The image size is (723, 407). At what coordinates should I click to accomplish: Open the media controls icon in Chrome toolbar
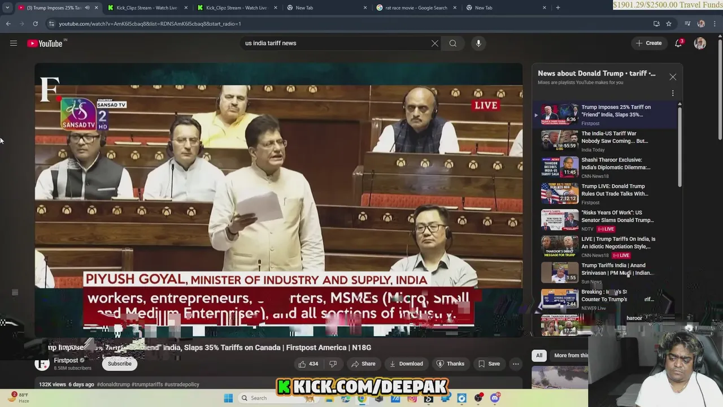[687, 24]
